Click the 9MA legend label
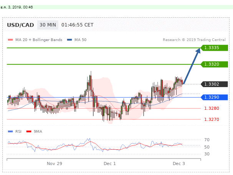Viewport: 233px width, 175px height. coord(38,132)
